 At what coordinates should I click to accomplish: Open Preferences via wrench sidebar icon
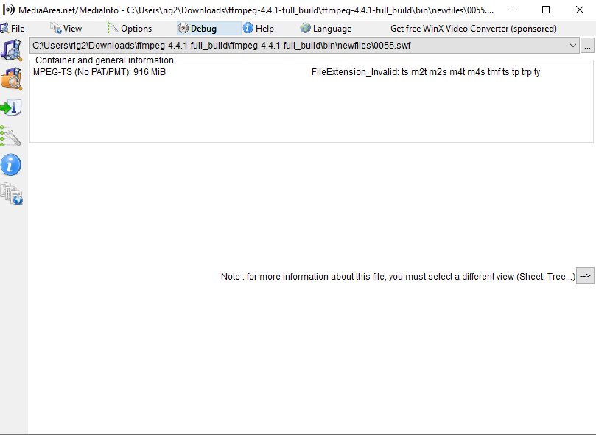coord(10,136)
